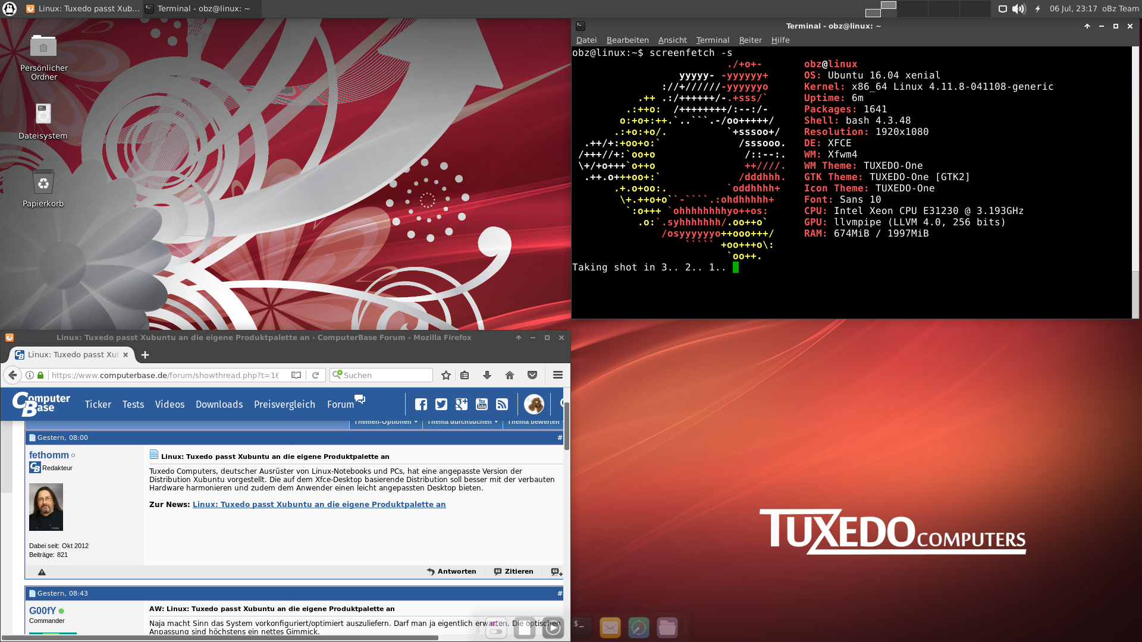
Task: Open ComputerBase RSS feed icon
Action: pyautogui.click(x=502, y=404)
